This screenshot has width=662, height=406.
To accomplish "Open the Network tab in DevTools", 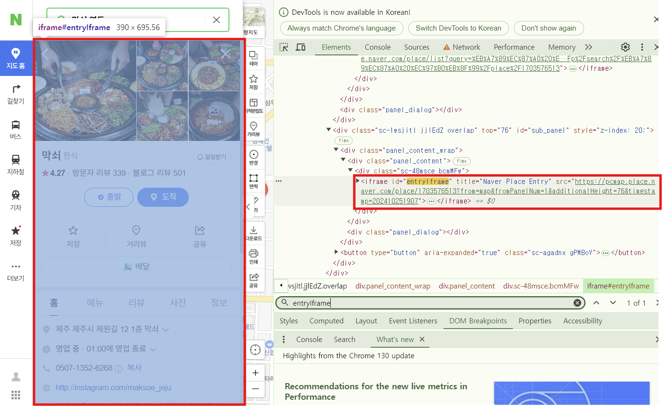I will [x=461, y=47].
